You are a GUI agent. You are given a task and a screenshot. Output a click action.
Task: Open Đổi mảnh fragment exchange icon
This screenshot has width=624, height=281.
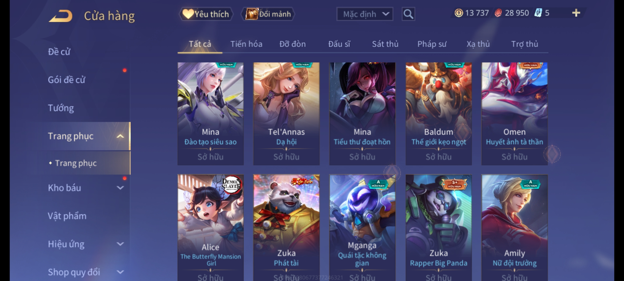(x=251, y=14)
